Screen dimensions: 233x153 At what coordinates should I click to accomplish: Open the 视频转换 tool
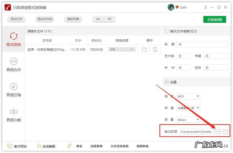click(142, 146)
